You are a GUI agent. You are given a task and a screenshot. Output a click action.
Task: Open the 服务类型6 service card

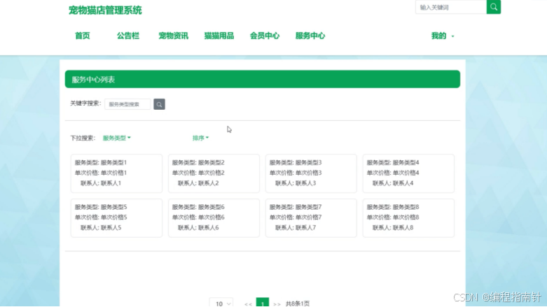(x=214, y=218)
